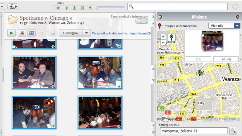Select the album date line '17 grudnia 2008, Warszawa, Żelazna 41'

point(52,23)
